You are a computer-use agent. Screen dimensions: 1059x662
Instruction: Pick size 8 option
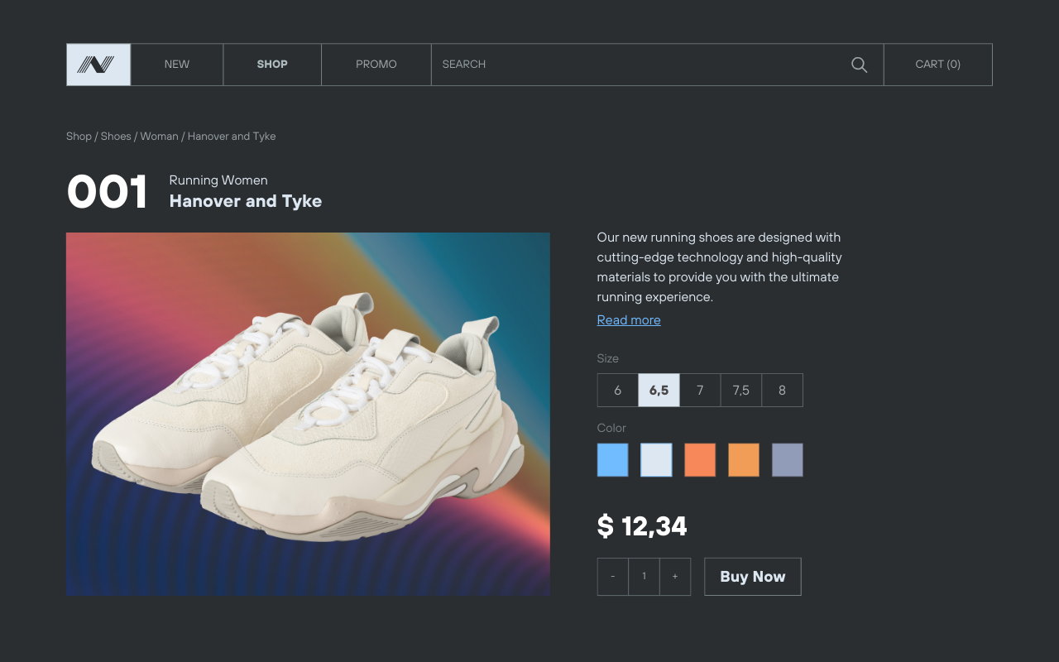[x=782, y=391]
